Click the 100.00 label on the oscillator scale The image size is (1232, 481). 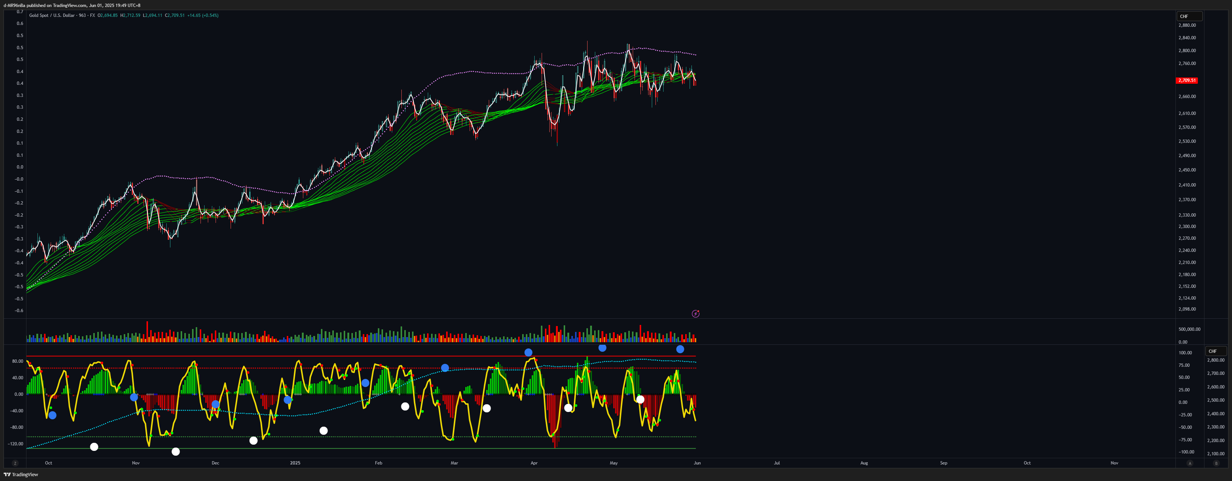pyautogui.click(x=1185, y=352)
